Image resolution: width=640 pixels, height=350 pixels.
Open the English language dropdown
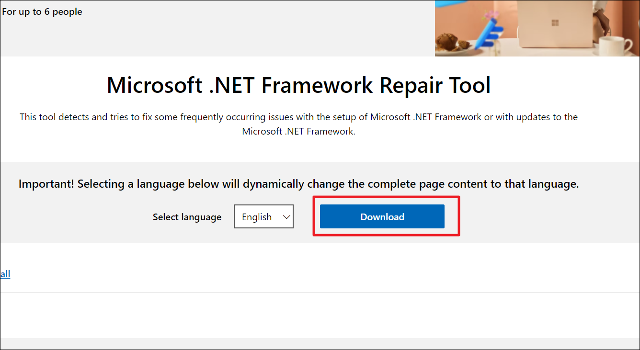tap(263, 217)
